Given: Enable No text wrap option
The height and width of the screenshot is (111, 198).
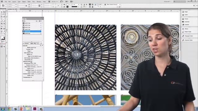Looking at the screenshot, I should [x=90, y=5].
